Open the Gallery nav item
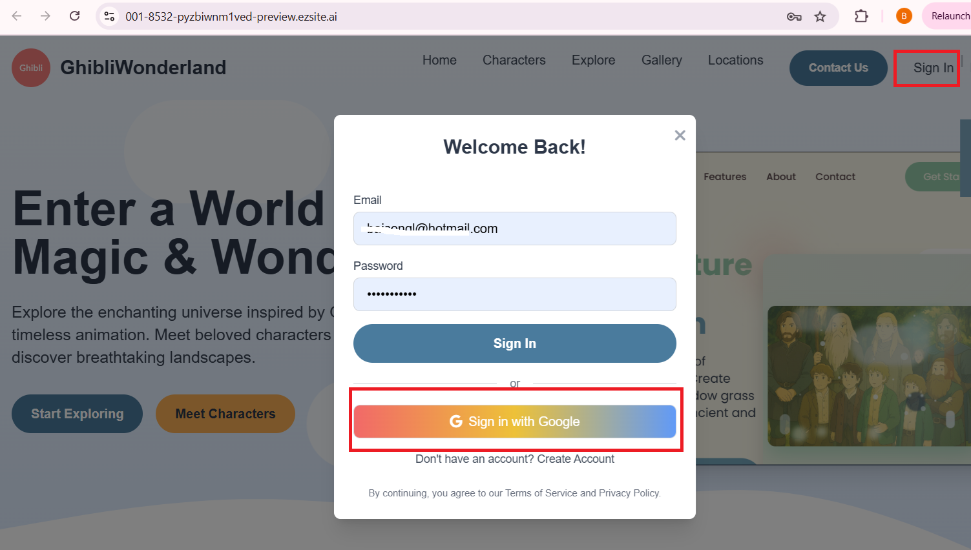971x550 pixels. click(661, 60)
